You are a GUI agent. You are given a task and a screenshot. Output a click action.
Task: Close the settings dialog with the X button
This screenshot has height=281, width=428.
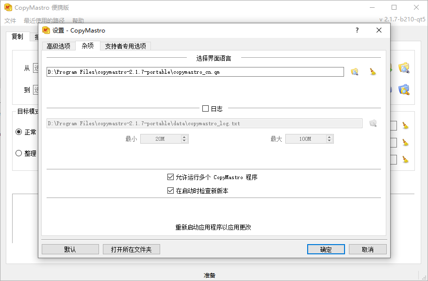379,30
